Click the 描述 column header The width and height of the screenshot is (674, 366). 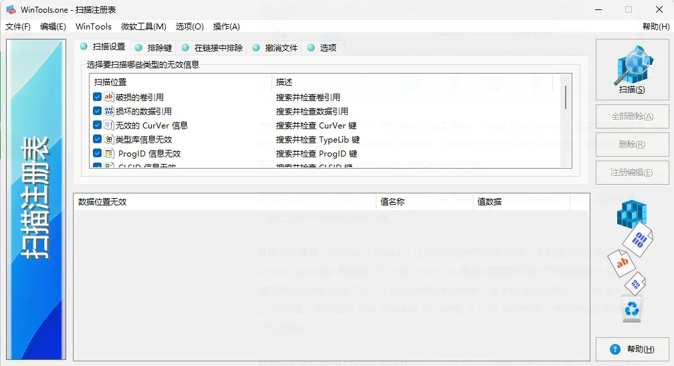412,82
